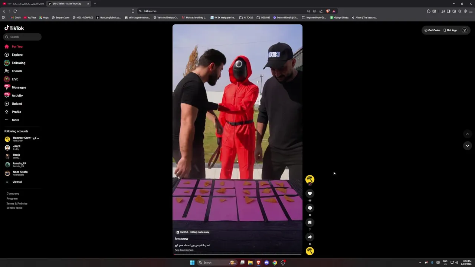
Task: Click the icon right of Get App
Action: point(465,30)
